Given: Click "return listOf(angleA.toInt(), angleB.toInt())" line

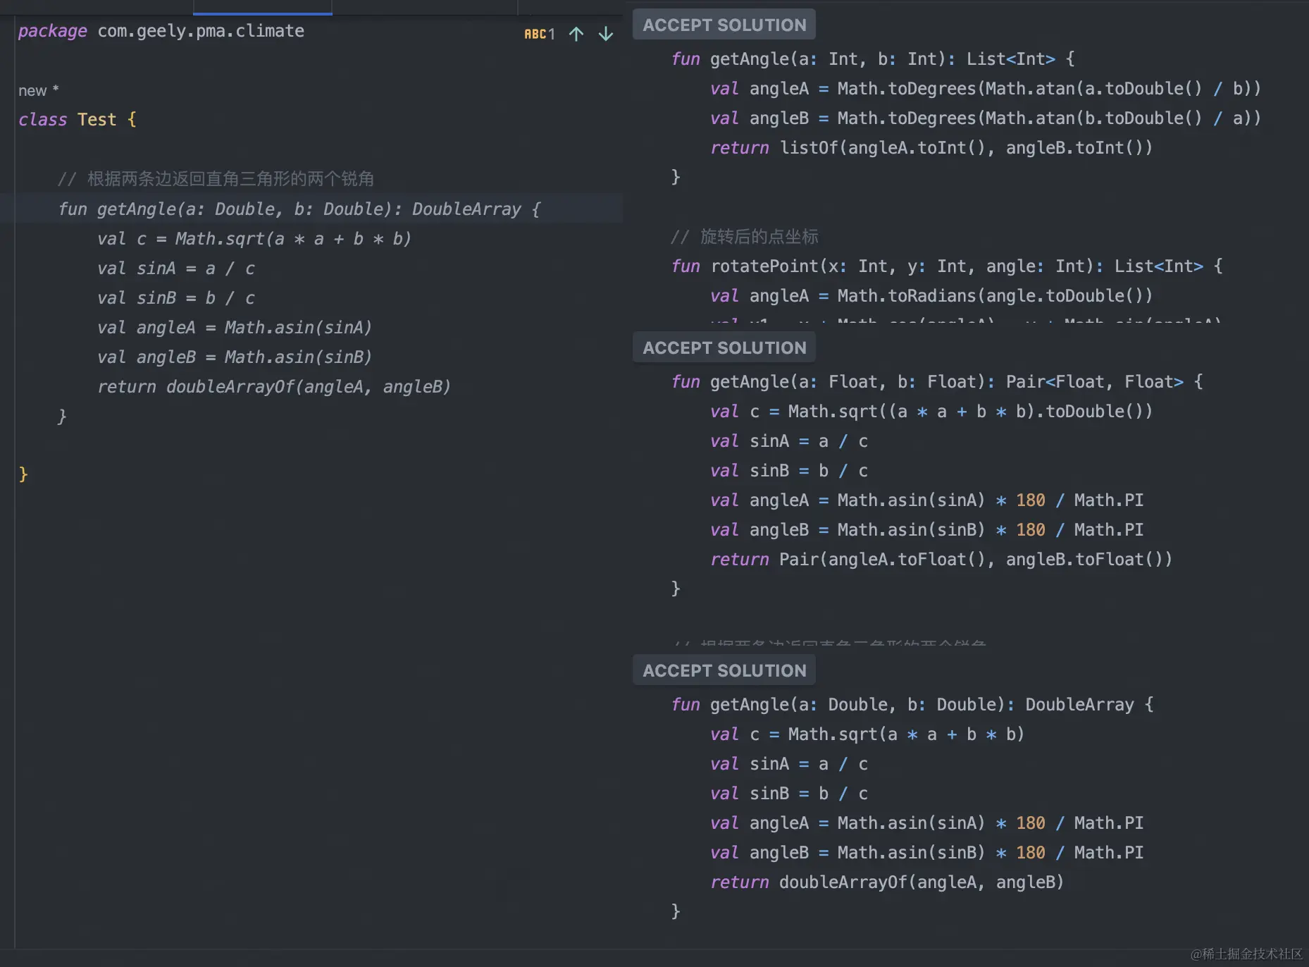Looking at the screenshot, I should click(x=931, y=148).
